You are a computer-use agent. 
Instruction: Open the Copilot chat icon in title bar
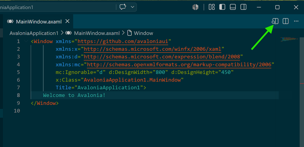pos(123,7)
